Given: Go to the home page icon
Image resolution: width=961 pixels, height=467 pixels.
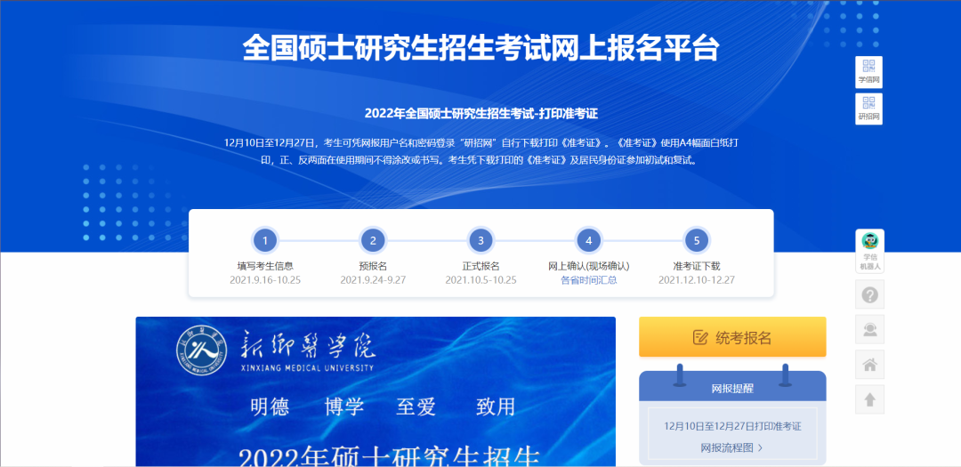Looking at the screenshot, I should tap(869, 365).
